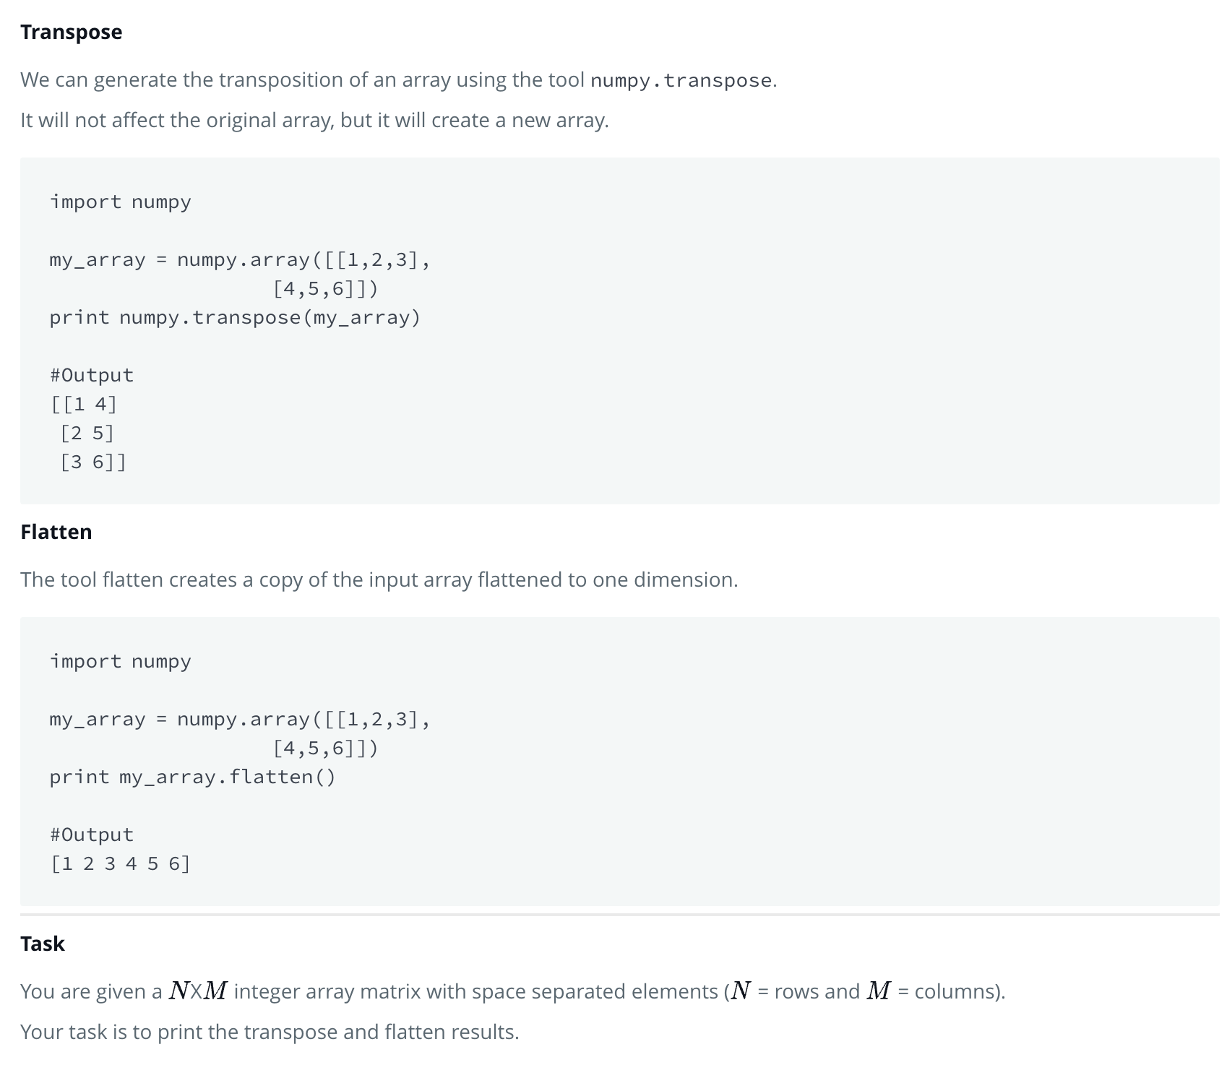
Task: Click the #Output comment in the Flatten example
Action: tap(92, 835)
